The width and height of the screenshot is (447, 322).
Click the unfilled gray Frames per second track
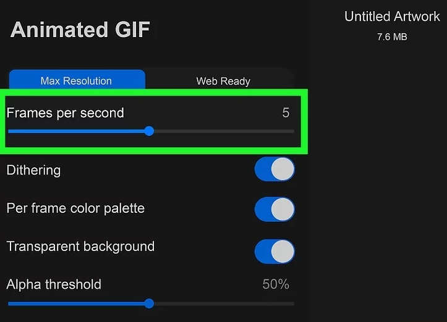point(223,131)
